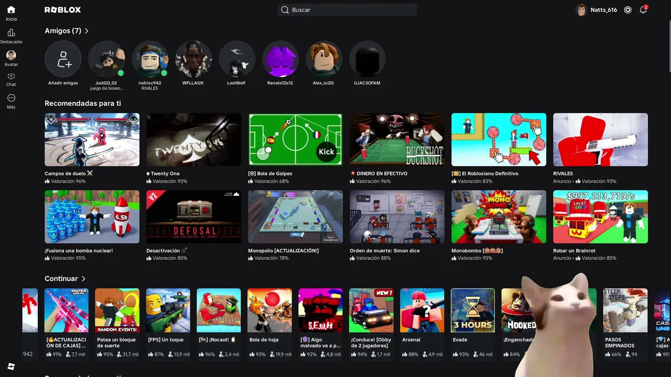Open ILIACSOFAM friend avatar
Viewport: 671px width, 377px height.
pyautogui.click(x=367, y=59)
